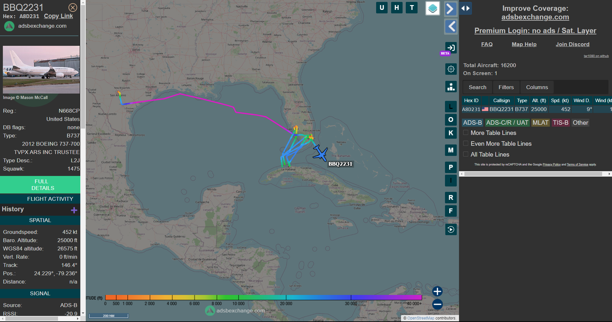The image size is (612, 322).
Task: Close the BBQ2231 aircraft info panel
Action: tap(73, 7)
